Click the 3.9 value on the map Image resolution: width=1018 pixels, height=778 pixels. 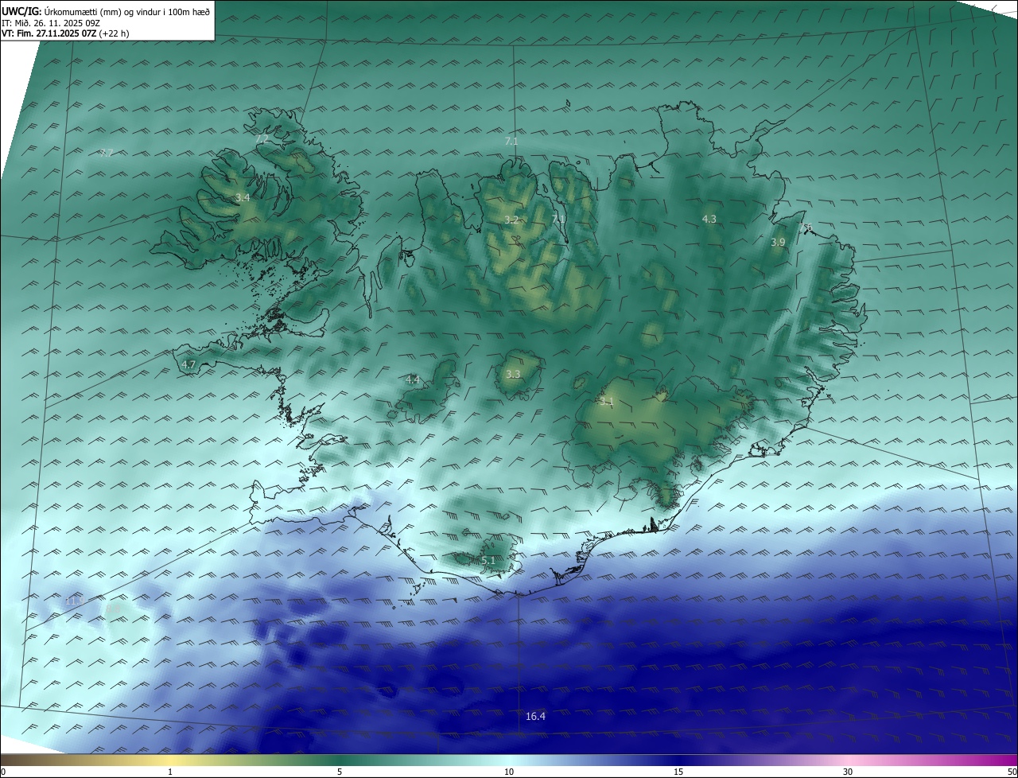[x=778, y=242]
